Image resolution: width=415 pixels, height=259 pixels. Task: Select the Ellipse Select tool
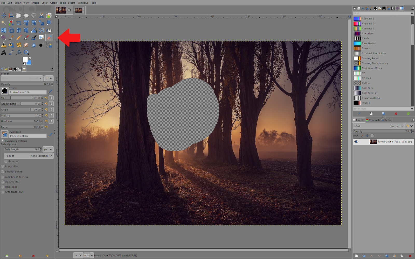pos(26,16)
